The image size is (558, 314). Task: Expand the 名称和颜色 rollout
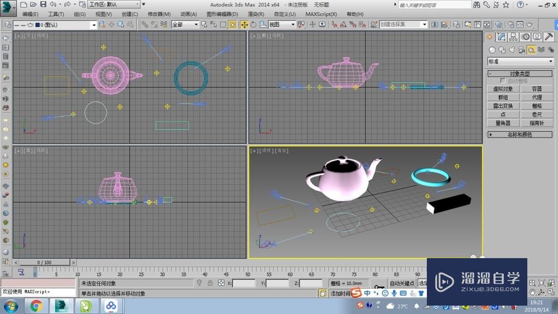pos(519,135)
